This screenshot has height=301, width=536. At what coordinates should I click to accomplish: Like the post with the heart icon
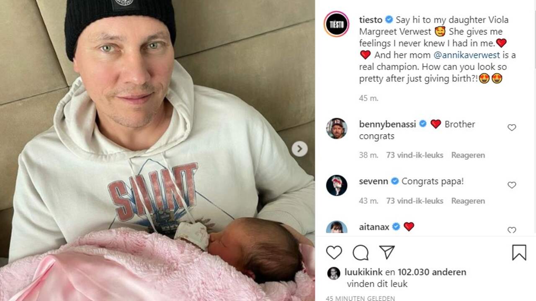click(334, 253)
